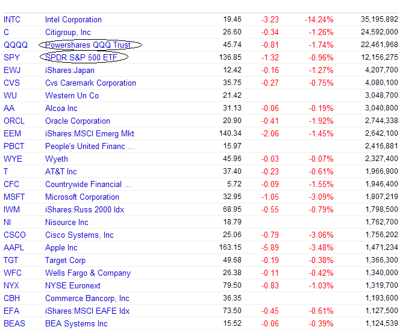Open Intel Corporation company link
Viewport: 400px width, 330px height.
pyautogui.click(x=73, y=20)
